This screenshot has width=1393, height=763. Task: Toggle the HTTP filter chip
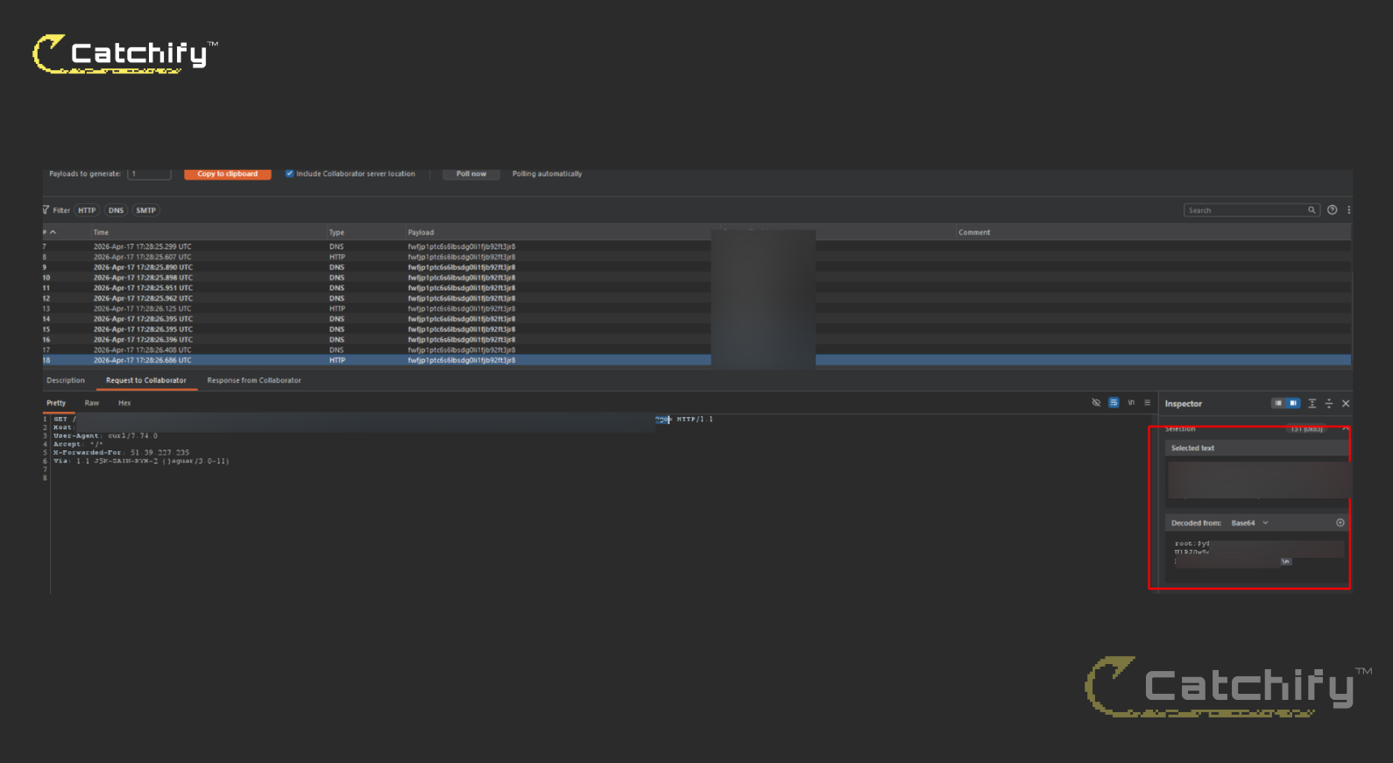(87, 210)
